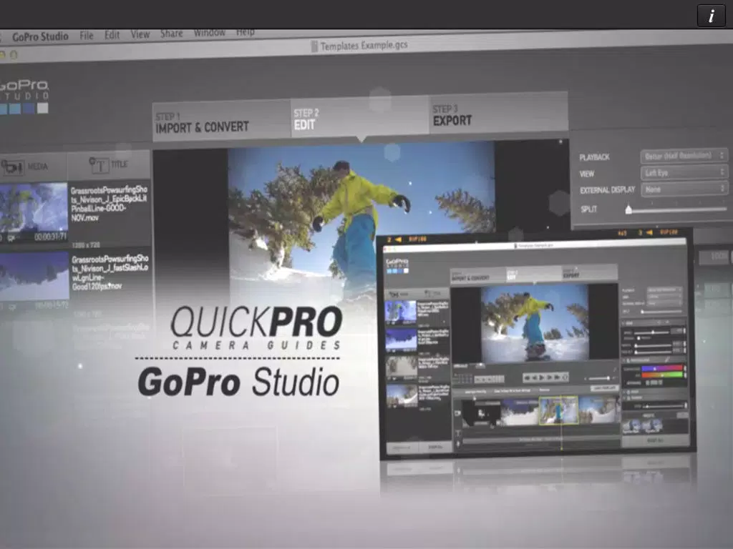Open the External Display dropdown
Image resolution: width=733 pixels, height=549 pixels.
683,189
